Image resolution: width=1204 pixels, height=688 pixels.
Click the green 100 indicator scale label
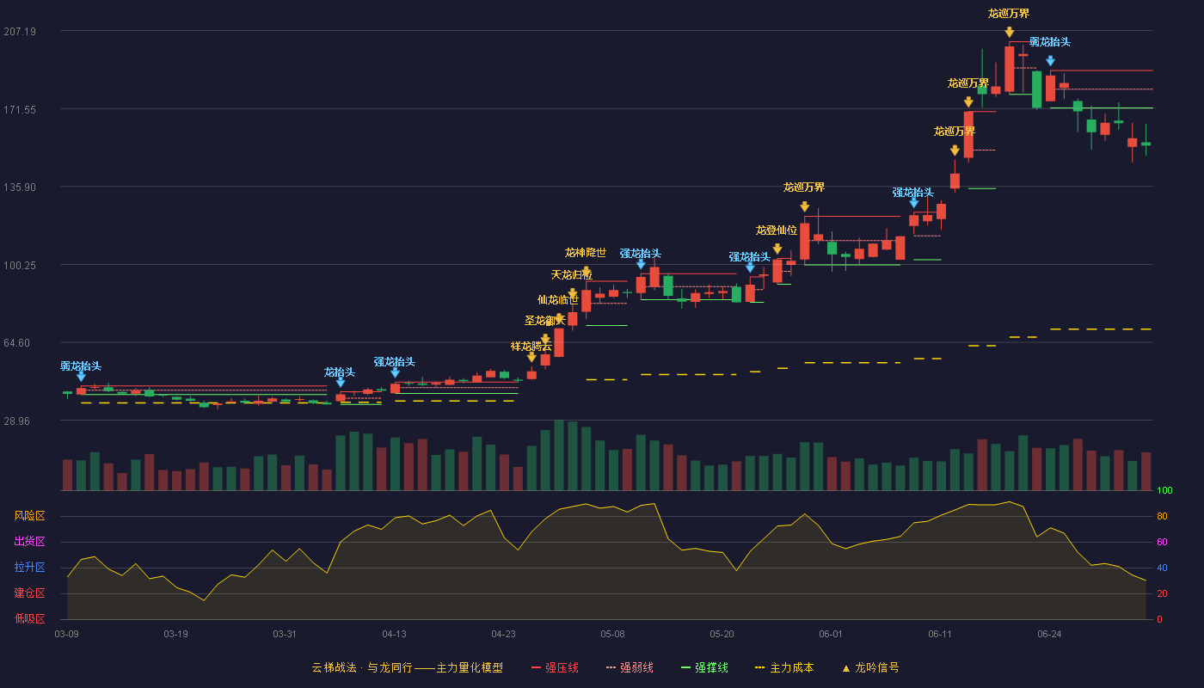click(x=1164, y=491)
